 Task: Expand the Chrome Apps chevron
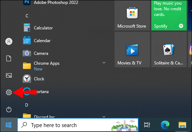pyautogui.click(x=104, y=63)
